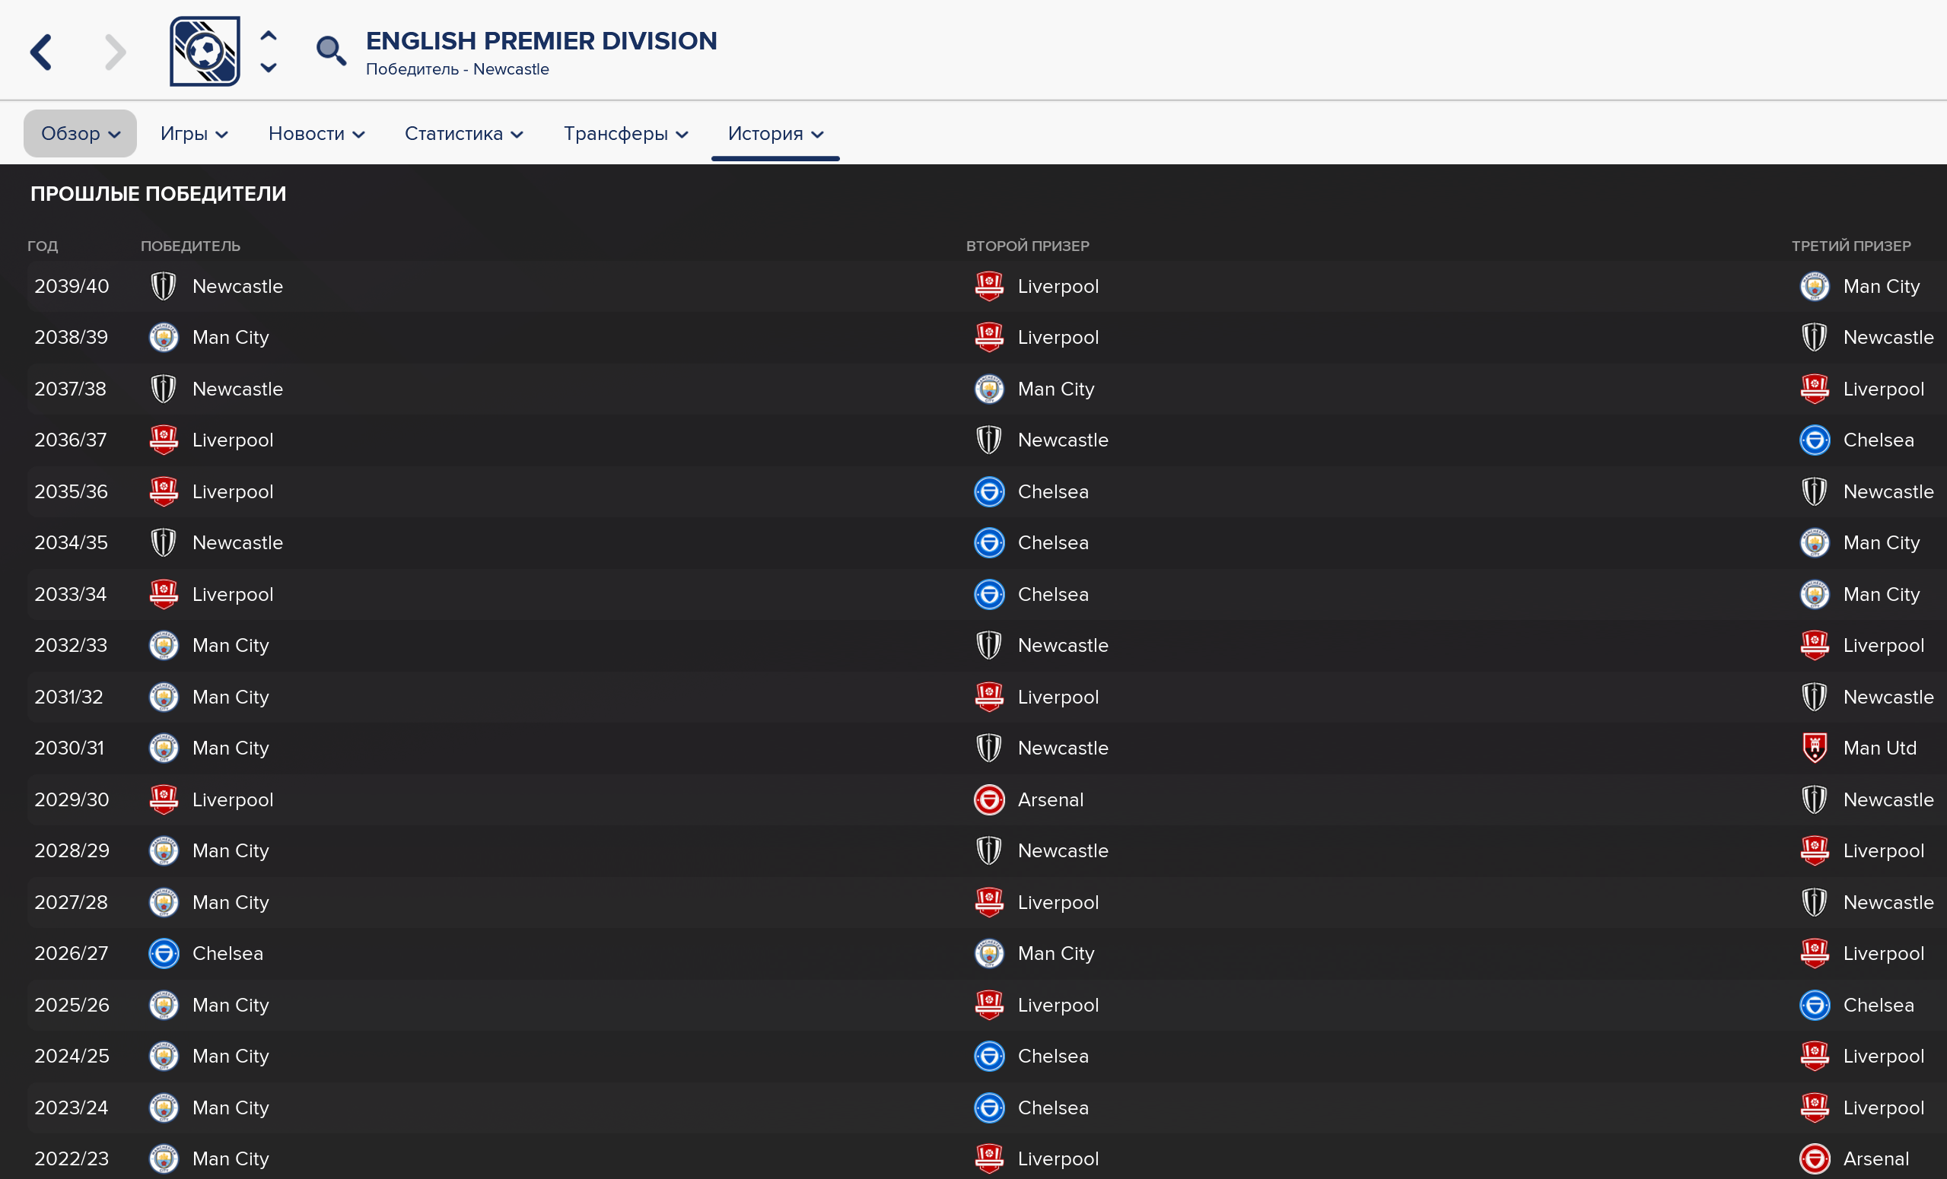Click Newcastle crest in 2039/40 winner row
1947x1179 pixels.
[164, 286]
